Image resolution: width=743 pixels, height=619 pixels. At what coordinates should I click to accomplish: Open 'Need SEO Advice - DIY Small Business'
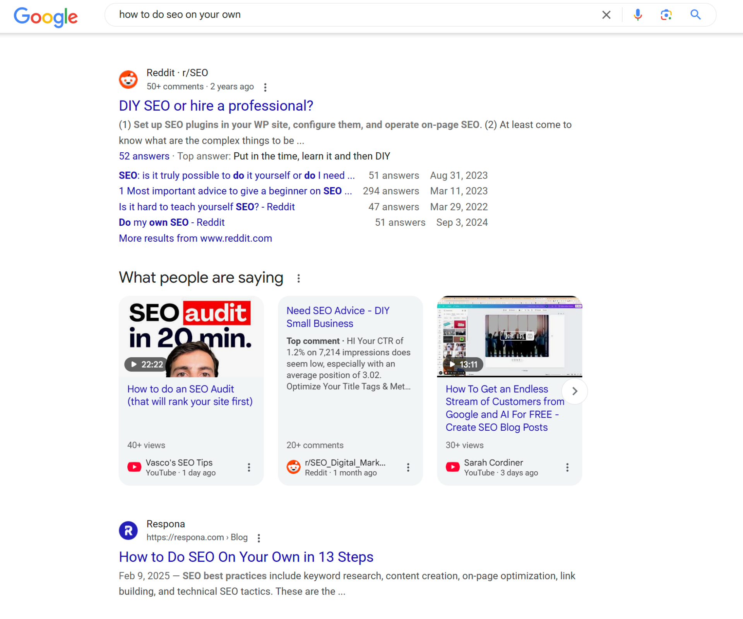[338, 317]
